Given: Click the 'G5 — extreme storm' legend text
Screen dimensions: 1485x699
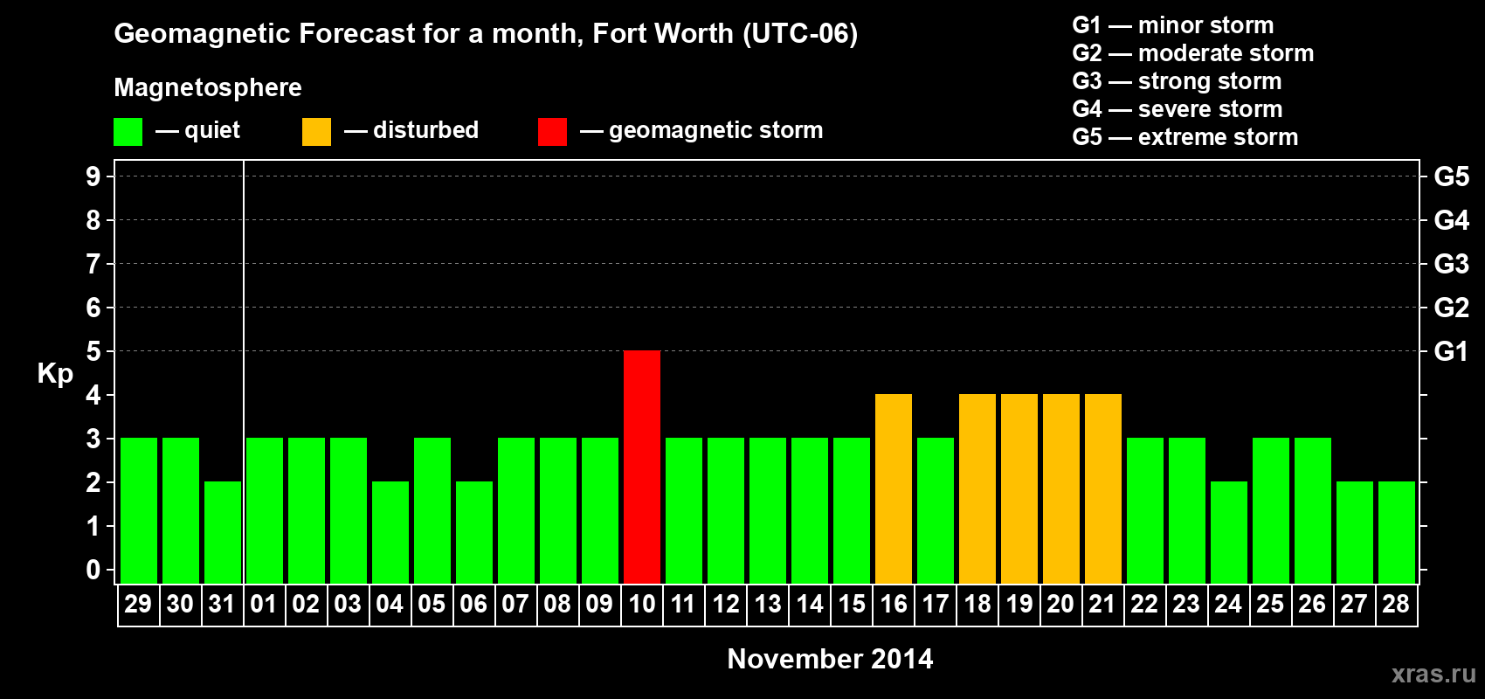Looking at the screenshot, I should 1185,137.
